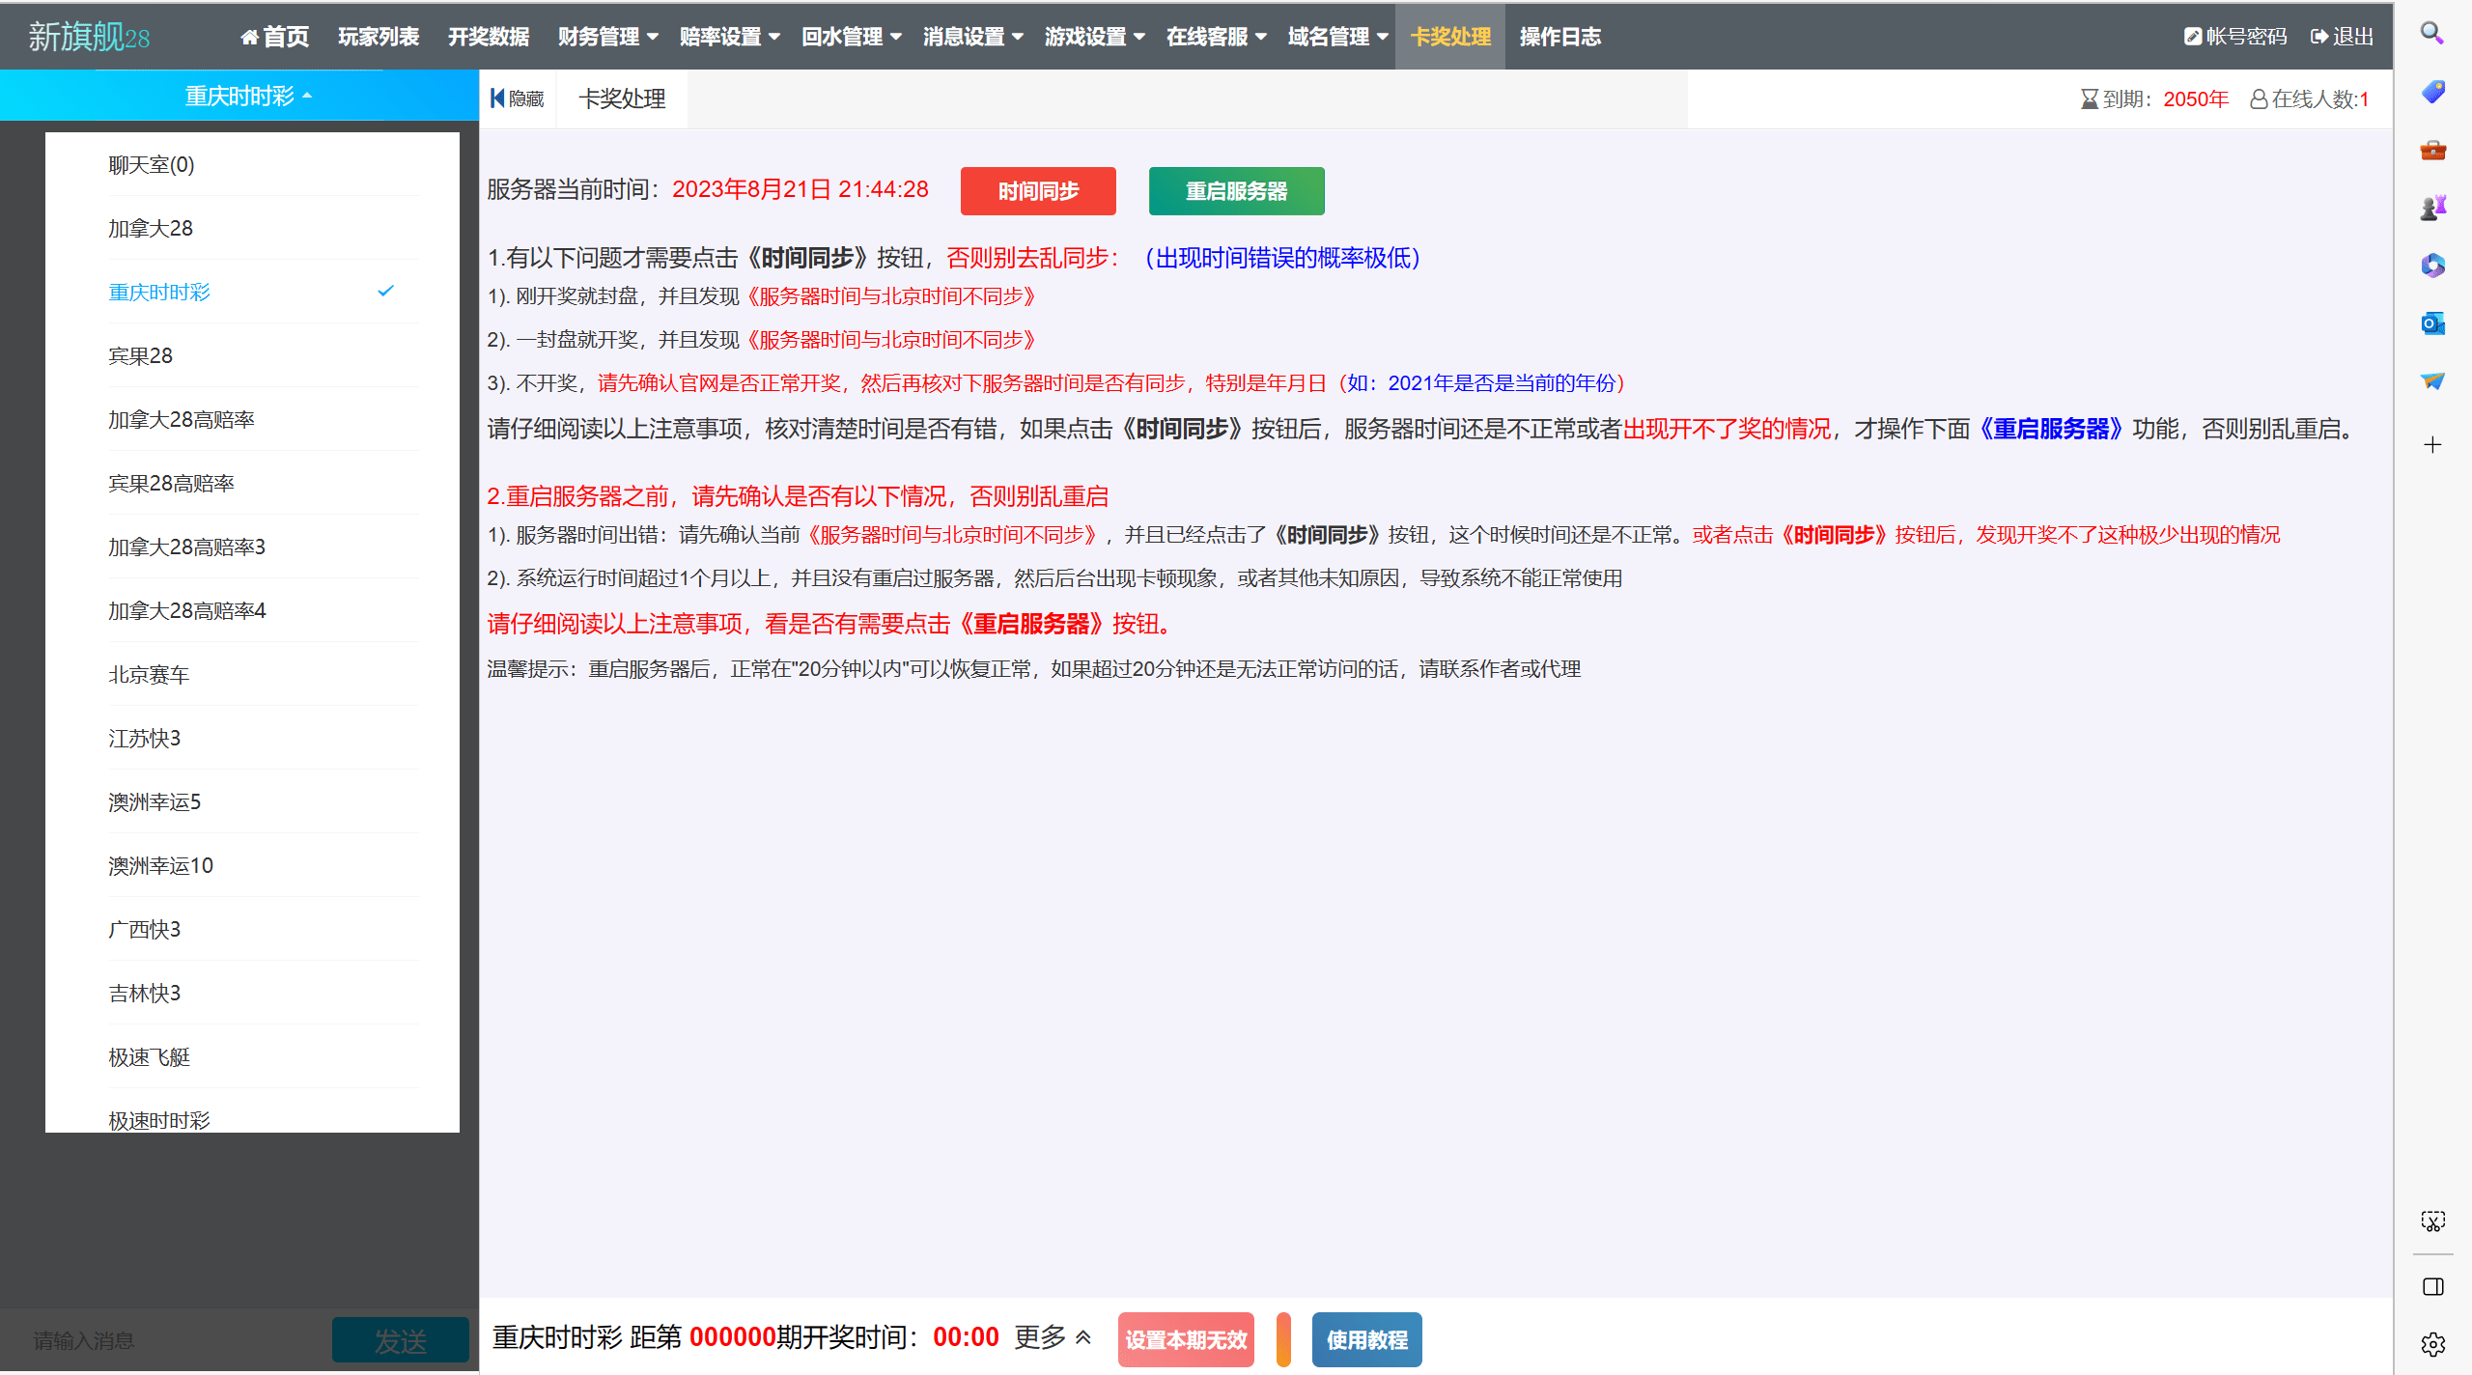Click the orange bar button at bottom
This screenshot has width=2472, height=1375.
pos(1283,1339)
